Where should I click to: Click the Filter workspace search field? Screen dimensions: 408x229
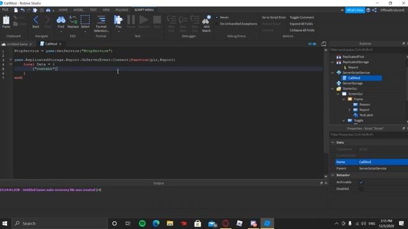(x=368, y=50)
